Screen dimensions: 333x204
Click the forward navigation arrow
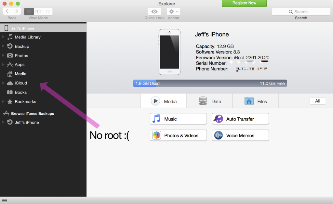(16, 11)
